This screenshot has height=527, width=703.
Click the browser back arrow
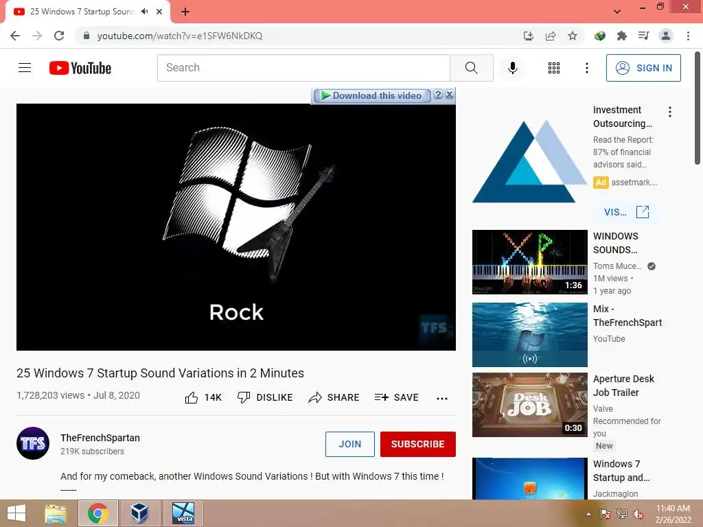15,36
